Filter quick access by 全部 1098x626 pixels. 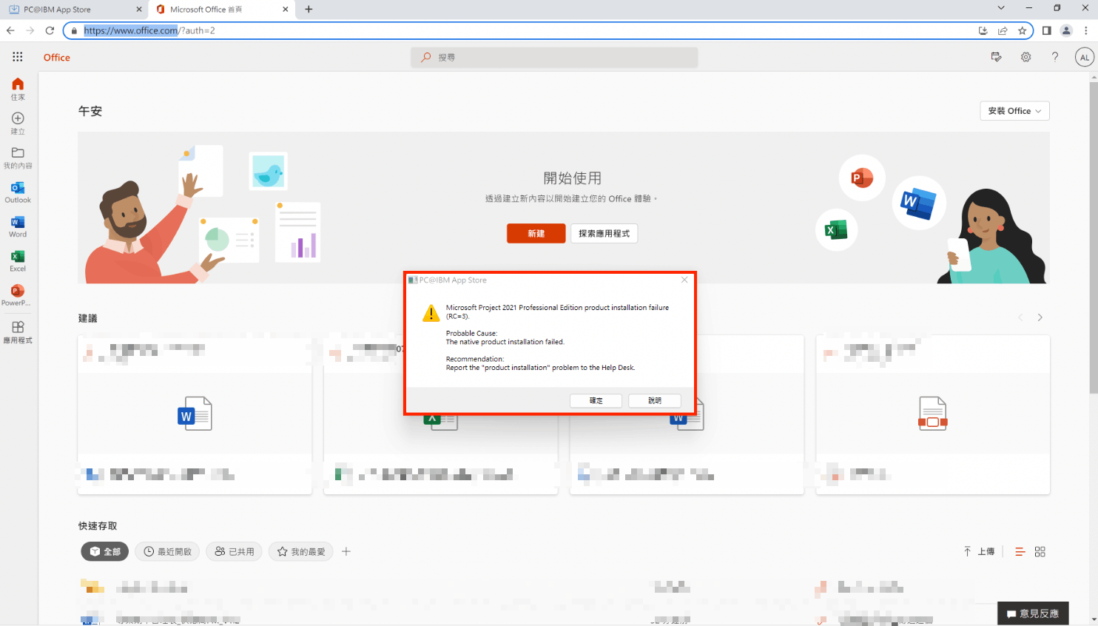click(105, 551)
